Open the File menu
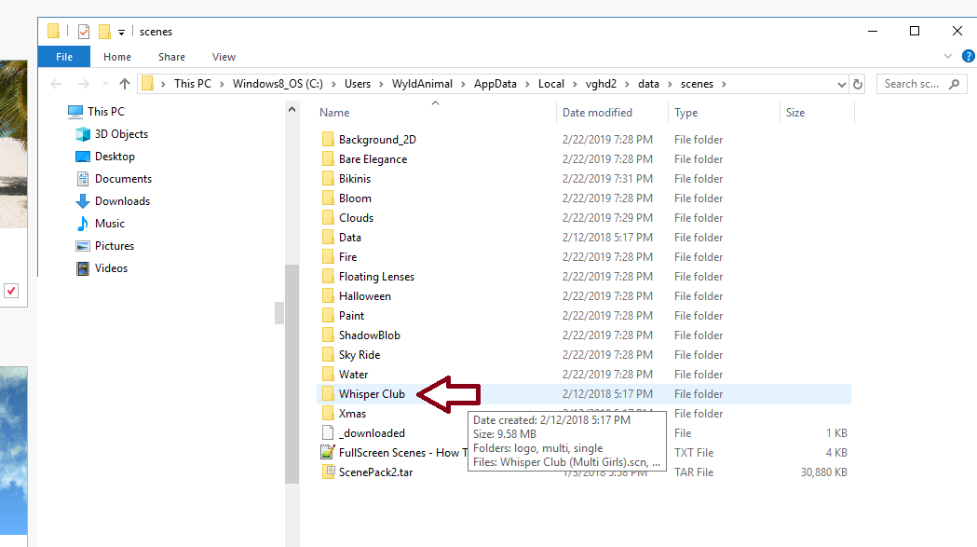977x547 pixels. tap(64, 57)
